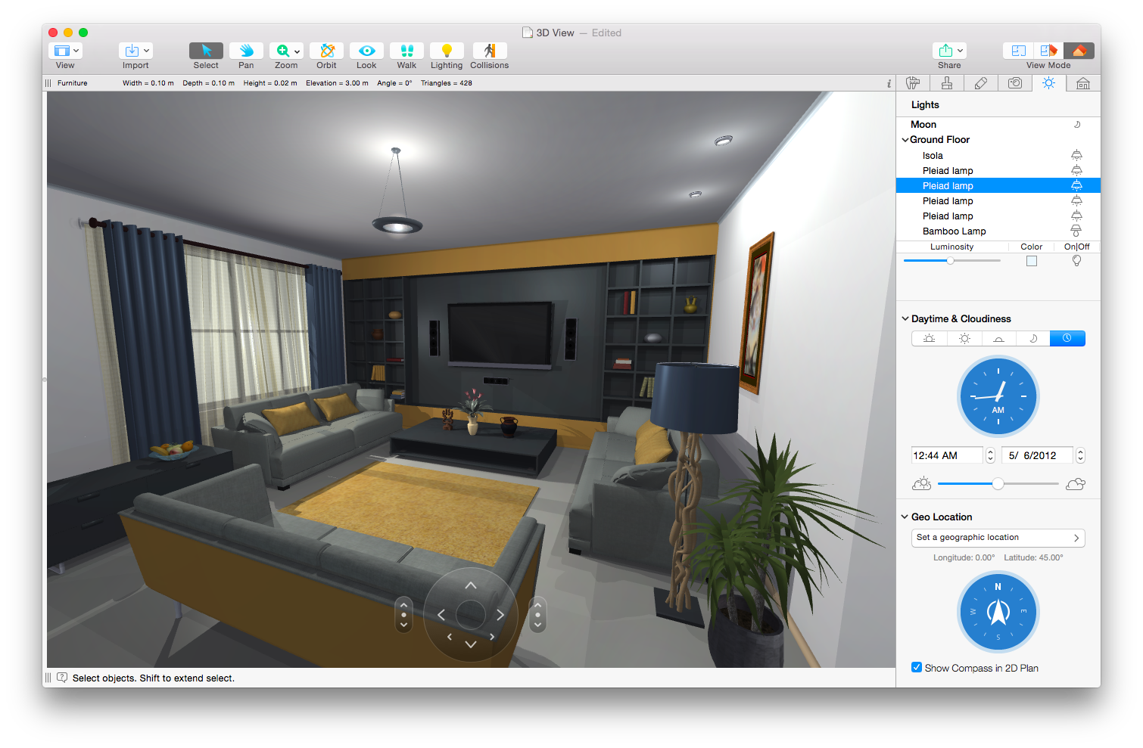Viewport: 1143px width, 748px height.
Task: Click the 12:44 AM time field
Action: tap(945, 455)
